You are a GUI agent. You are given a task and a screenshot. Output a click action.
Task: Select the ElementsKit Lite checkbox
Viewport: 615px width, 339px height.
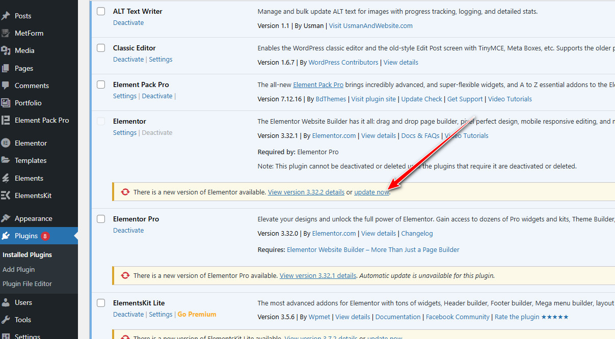click(x=101, y=303)
